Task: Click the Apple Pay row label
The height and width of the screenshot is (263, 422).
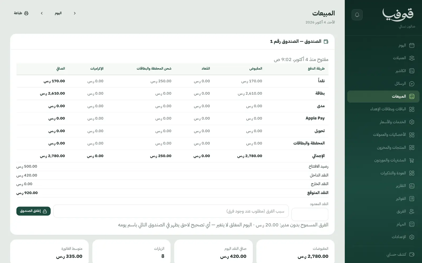Action: click(x=315, y=118)
